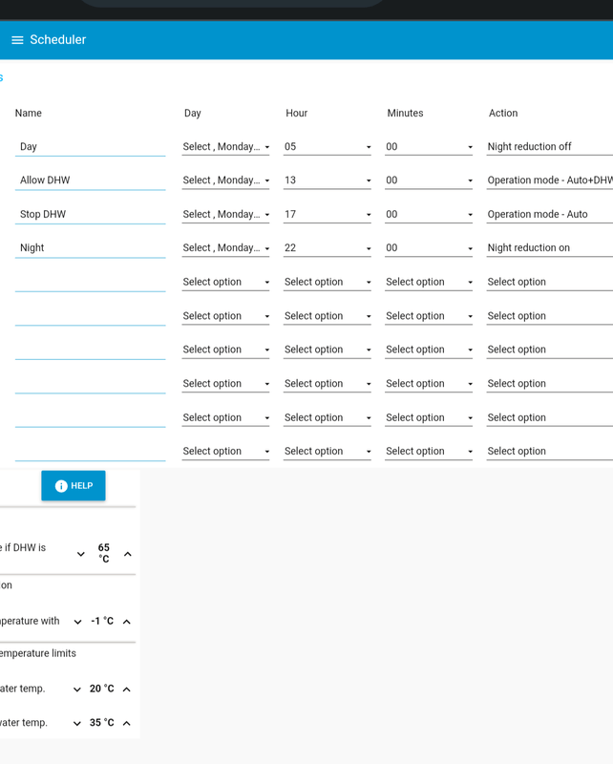Image resolution: width=613 pixels, height=764 pixels.
Task: Decrease the 35 °C water temp limit
Action: pos(77,723)
